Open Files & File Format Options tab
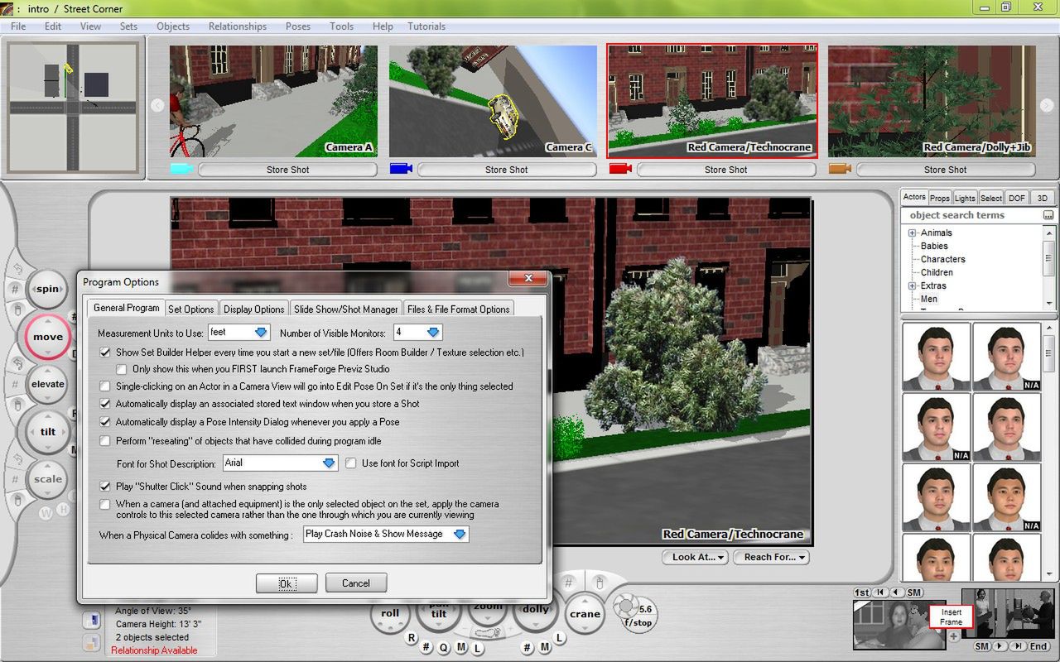This screenshot has height=662, width=1060. pos(459,309)
